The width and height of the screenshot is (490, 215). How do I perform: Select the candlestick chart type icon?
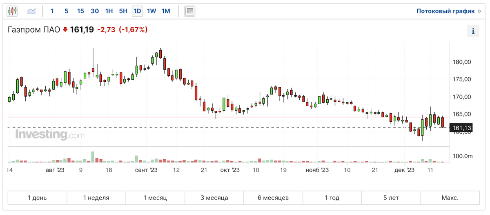13,11
